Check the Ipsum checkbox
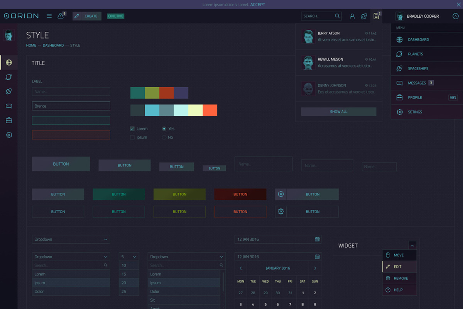 (132, 137)
